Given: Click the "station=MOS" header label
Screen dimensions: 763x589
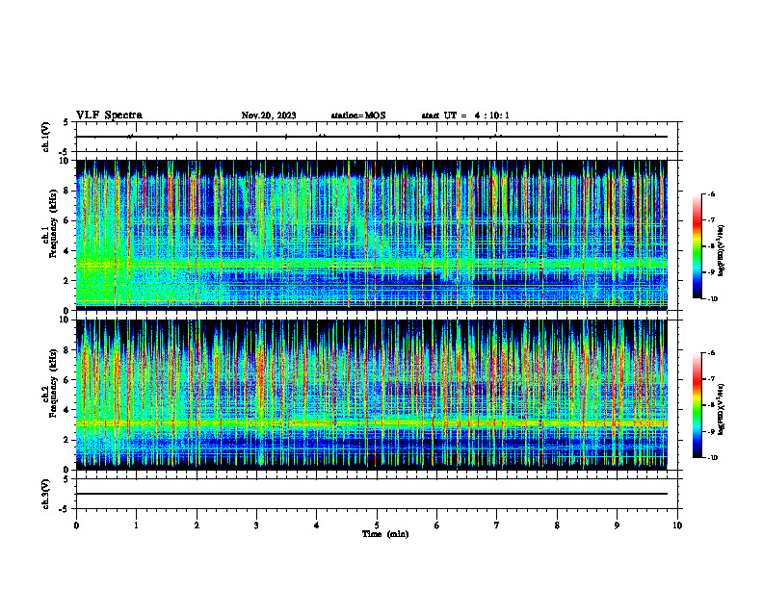Looking at the screenshot, I should pos(358,115).
